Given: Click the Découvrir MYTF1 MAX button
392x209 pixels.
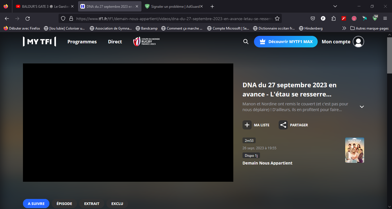Looking at the screenshot, I should (286, 42).
